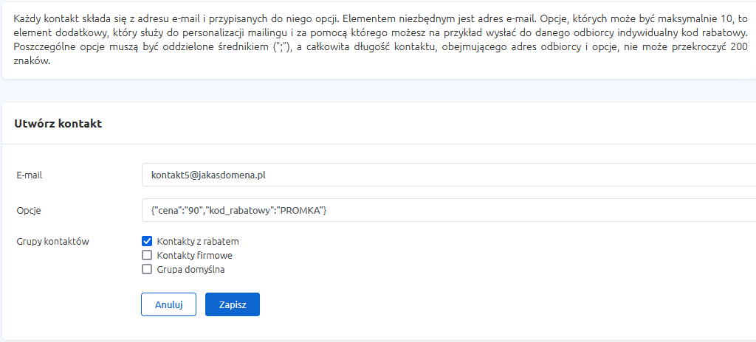Screen dimensions: 756x342
Task: Place cursor on PROMKA in options value
Action: pos(301,210)
